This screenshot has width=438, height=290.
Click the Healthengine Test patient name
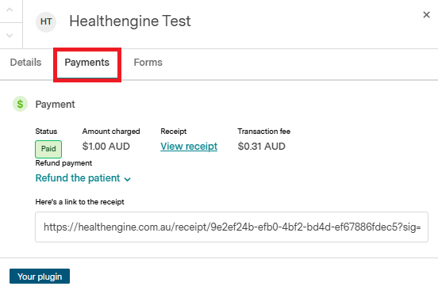tap(130, 21)
